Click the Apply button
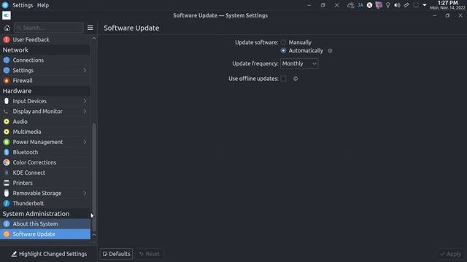The height and width of the screenshot is (262, 467). [451, 254]
